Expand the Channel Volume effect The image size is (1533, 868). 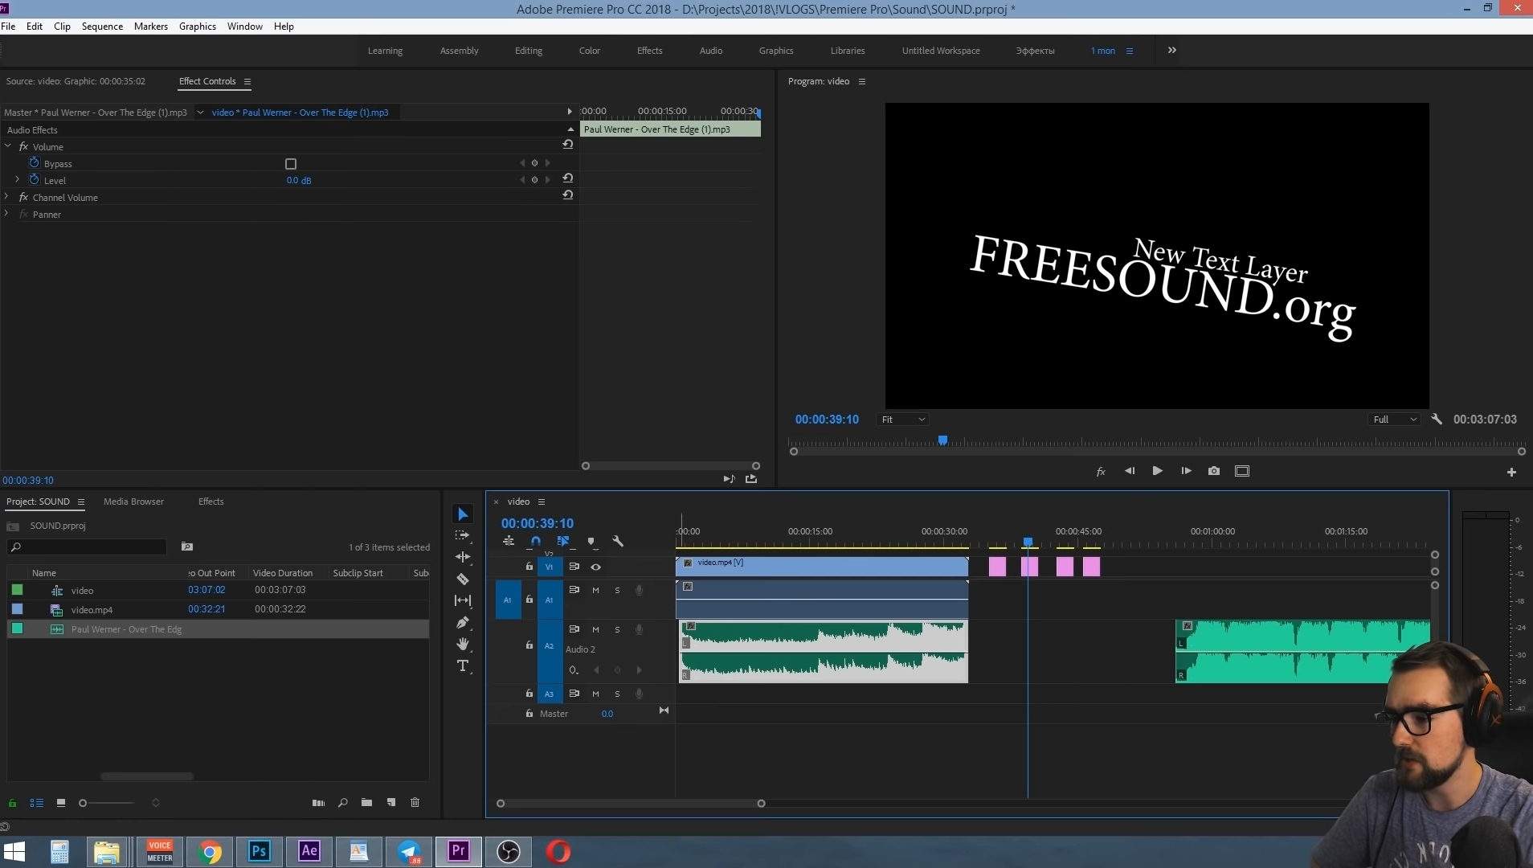[x=7, y=197]
